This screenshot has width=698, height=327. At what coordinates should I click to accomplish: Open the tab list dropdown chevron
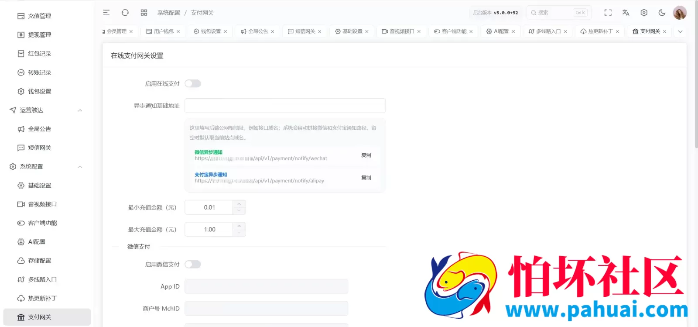(x=680, y=31)
